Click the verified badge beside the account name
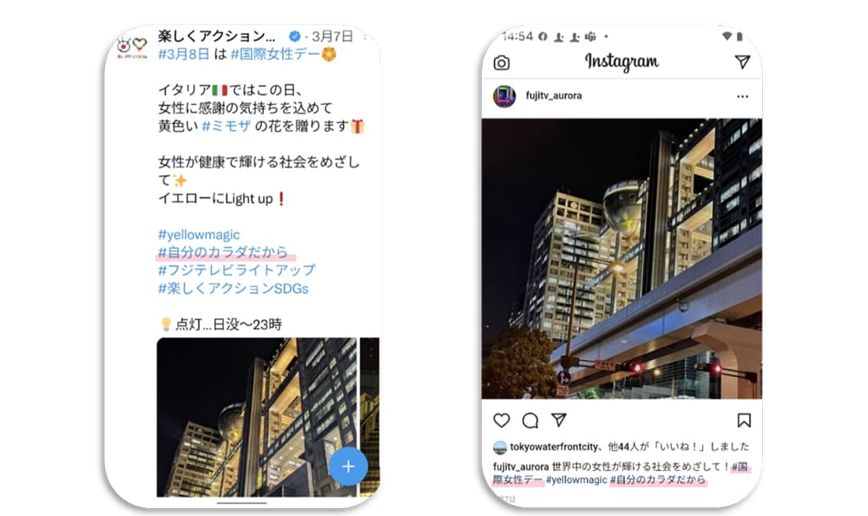 tap(295, 36)
